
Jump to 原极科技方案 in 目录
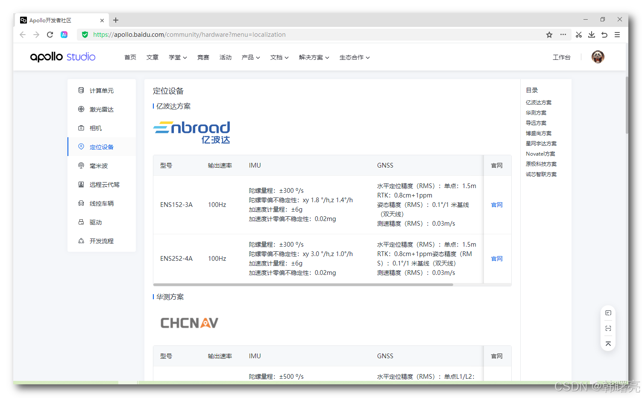[541, 164]
